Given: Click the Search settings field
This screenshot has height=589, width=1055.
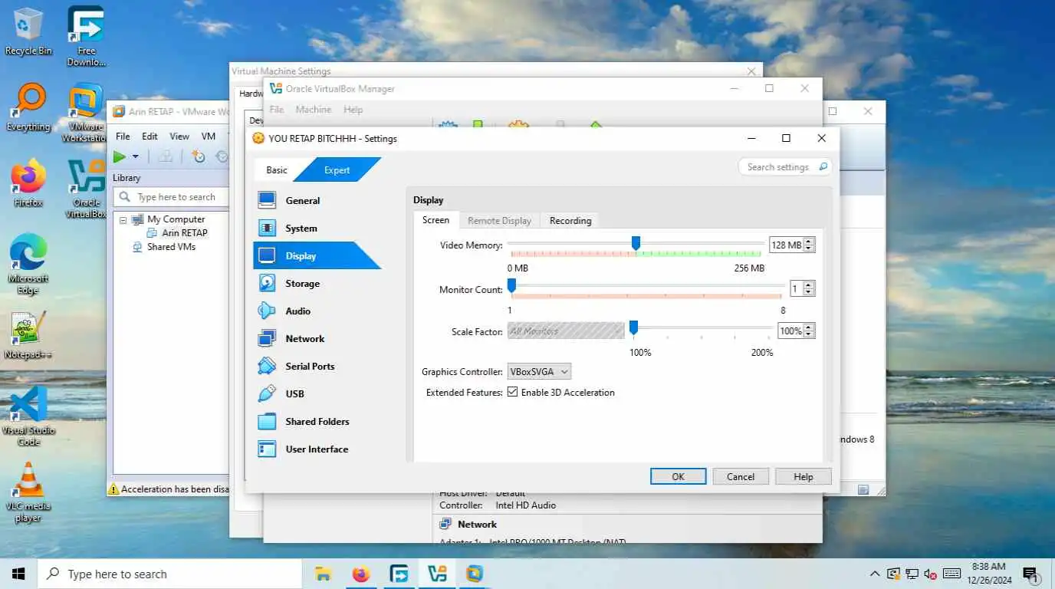Looking at the screenshot, I should [x=785, y=166].
